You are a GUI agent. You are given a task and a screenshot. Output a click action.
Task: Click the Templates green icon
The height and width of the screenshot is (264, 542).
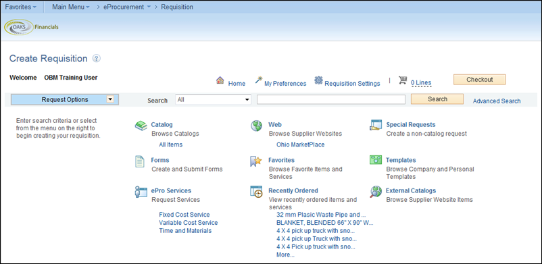(376, 159)
